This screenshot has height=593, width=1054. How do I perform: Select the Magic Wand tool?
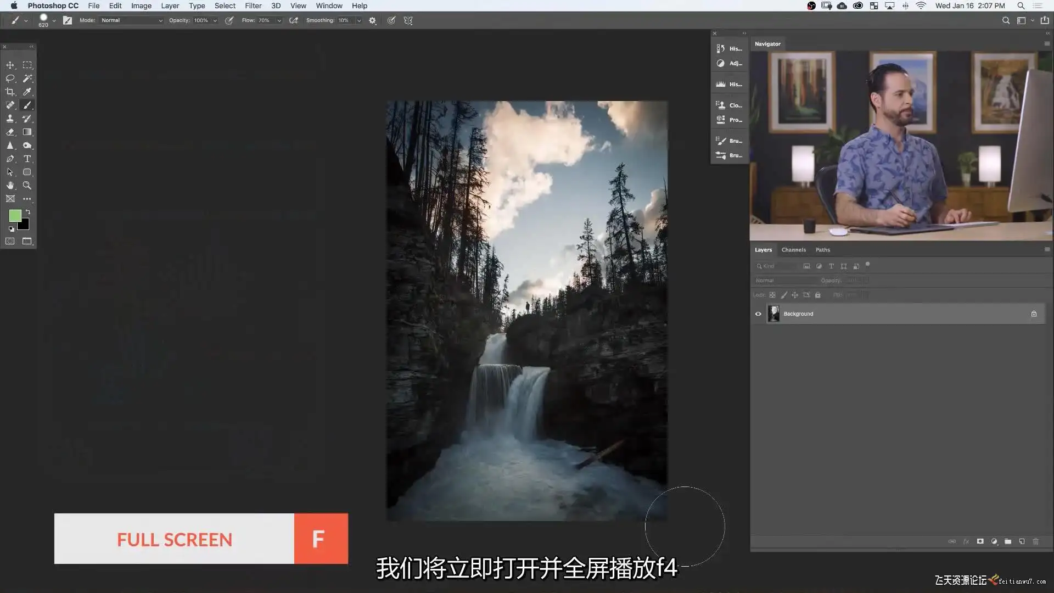27,79
